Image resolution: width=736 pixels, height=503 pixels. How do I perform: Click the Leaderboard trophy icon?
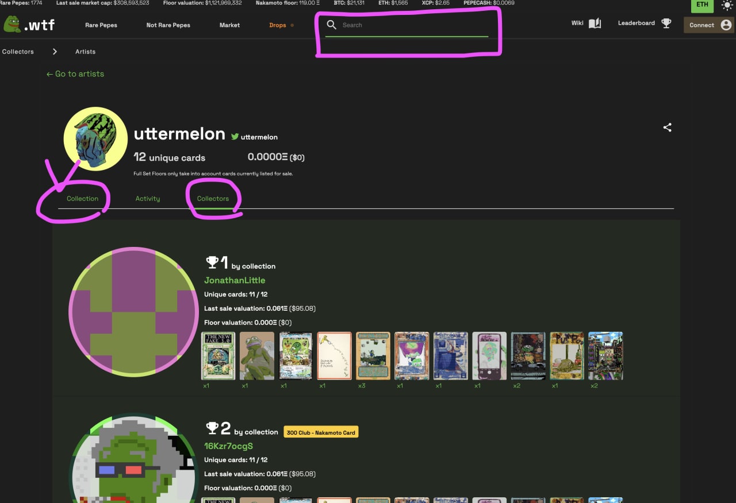[x=666, y=24]
